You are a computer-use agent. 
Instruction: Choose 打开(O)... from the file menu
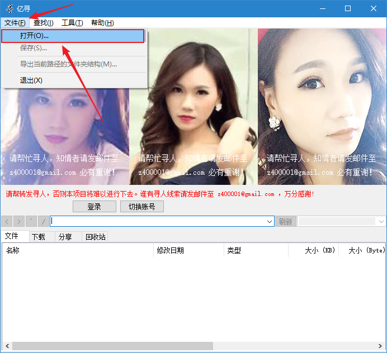[73, 36]
